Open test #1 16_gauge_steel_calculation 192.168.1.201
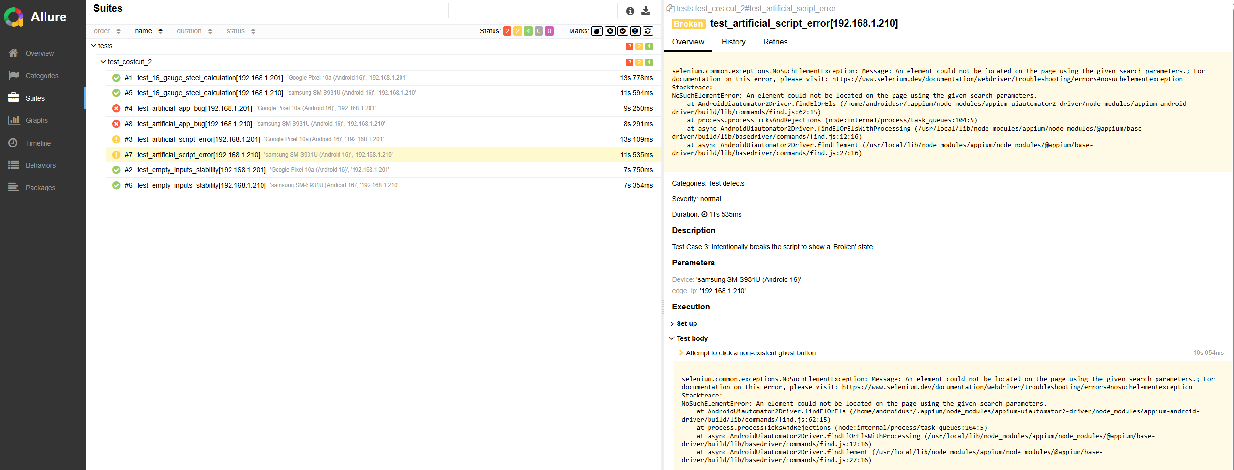 (383, 78)
